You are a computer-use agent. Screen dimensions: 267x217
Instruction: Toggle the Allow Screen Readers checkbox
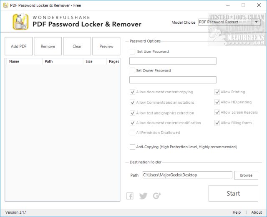217,112
